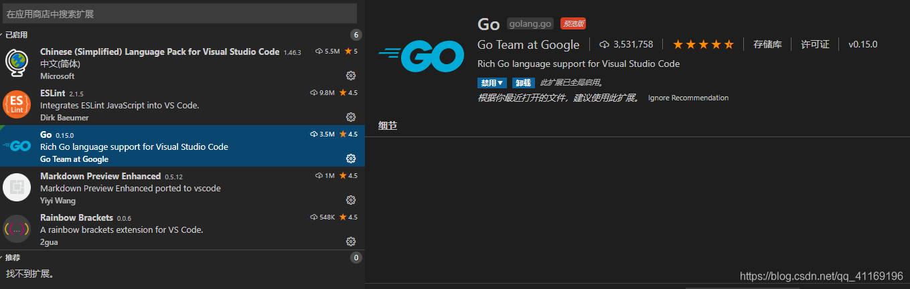Click the 卸载 uninstall button

point(524,83)
